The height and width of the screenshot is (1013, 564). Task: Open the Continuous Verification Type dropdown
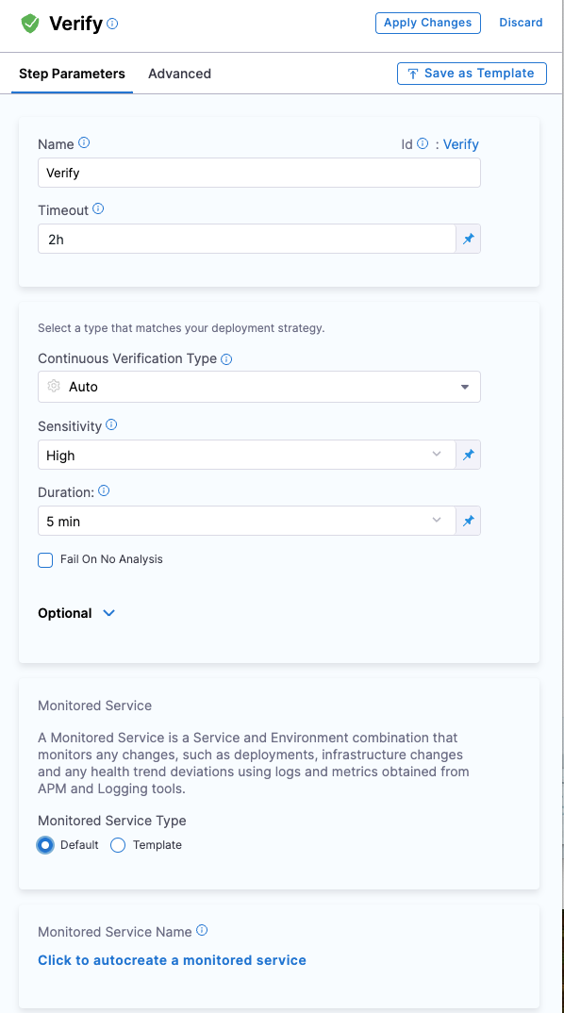pyautogui.click(x=464, y=387)
